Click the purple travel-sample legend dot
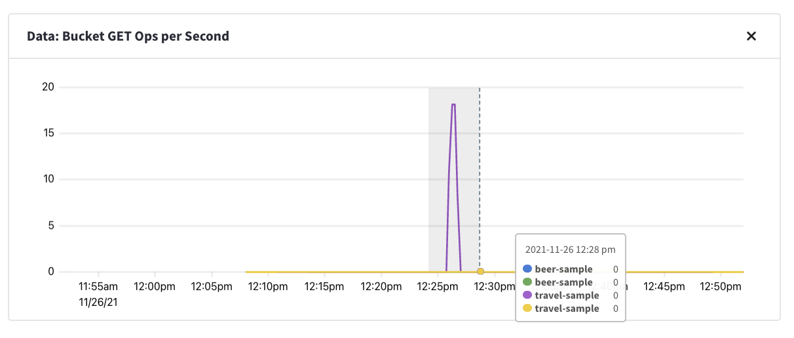Screen dimensions: 794x338 point(527,295)
